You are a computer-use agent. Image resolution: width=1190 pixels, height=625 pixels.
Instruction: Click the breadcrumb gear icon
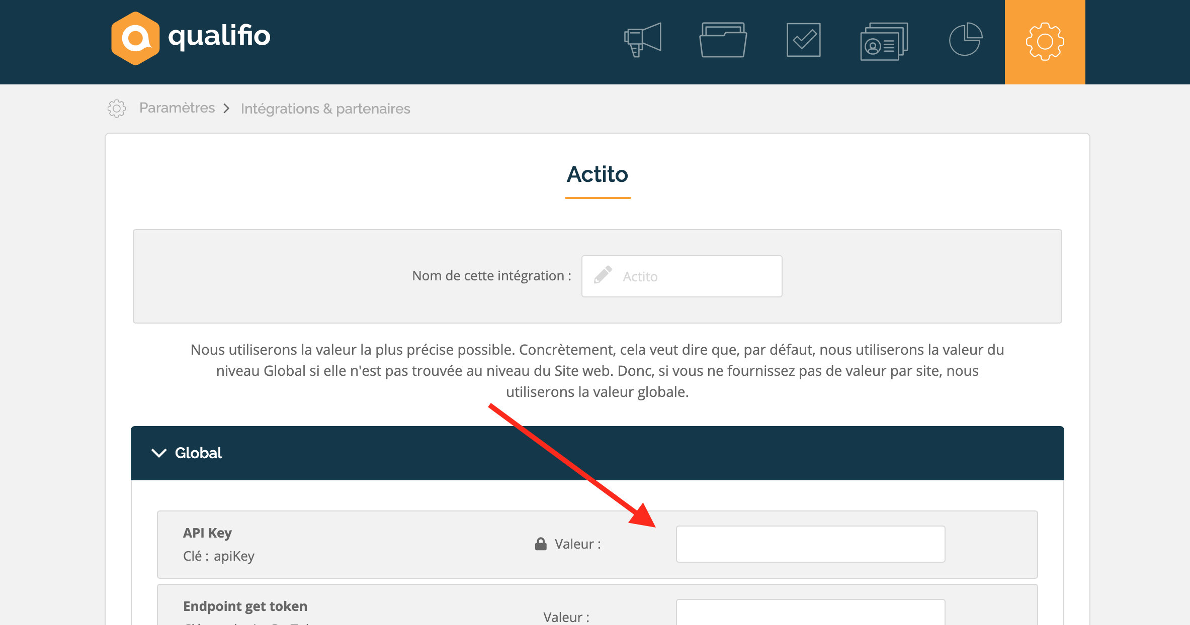click(117, 109)
